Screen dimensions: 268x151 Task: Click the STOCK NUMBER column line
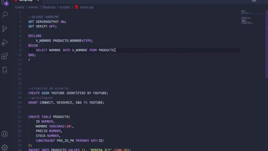[48, 136]
